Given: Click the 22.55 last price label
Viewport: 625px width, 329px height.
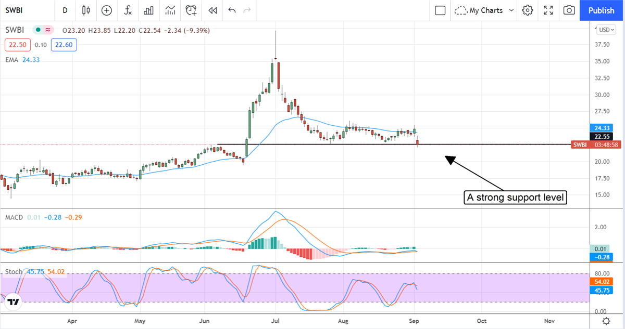Looking at the screenshot, I should click(x=601, y=136).
